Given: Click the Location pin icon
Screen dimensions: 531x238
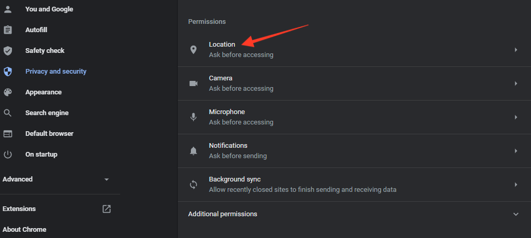Looking at the screenshot, I should [193, 50].
